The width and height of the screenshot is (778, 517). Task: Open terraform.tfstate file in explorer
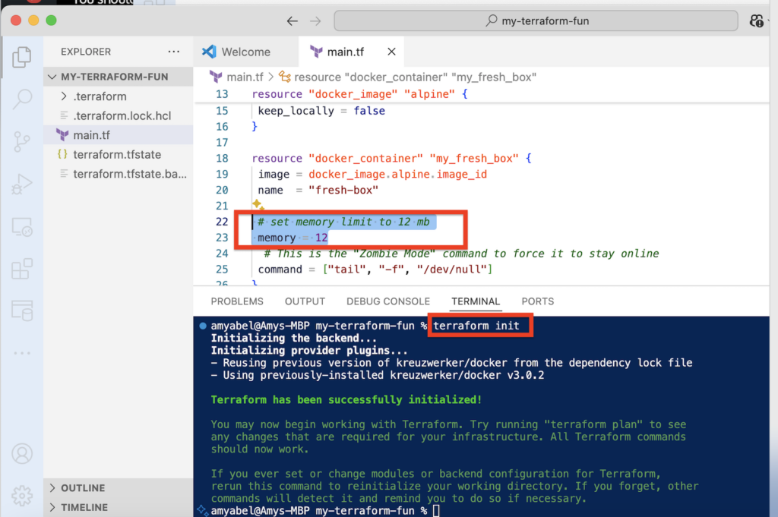[x=116, y=154]
